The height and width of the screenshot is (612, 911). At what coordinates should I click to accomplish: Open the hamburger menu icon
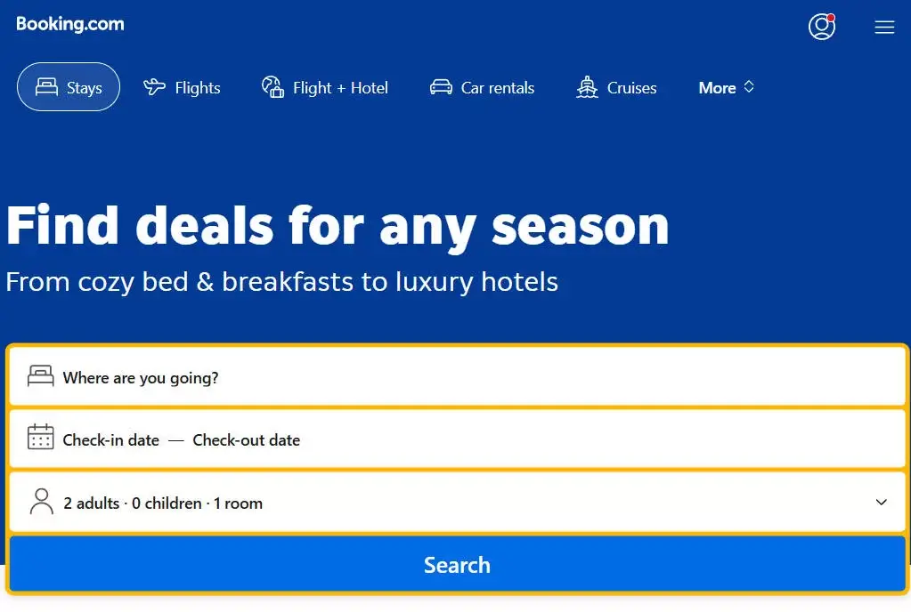pos(884,28)
